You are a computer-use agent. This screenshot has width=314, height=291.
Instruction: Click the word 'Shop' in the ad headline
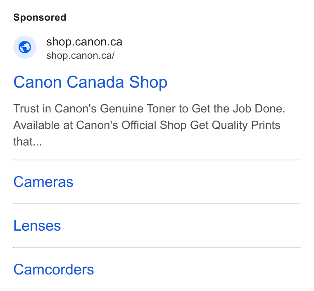pyautogui.click(x=148, y=82)
